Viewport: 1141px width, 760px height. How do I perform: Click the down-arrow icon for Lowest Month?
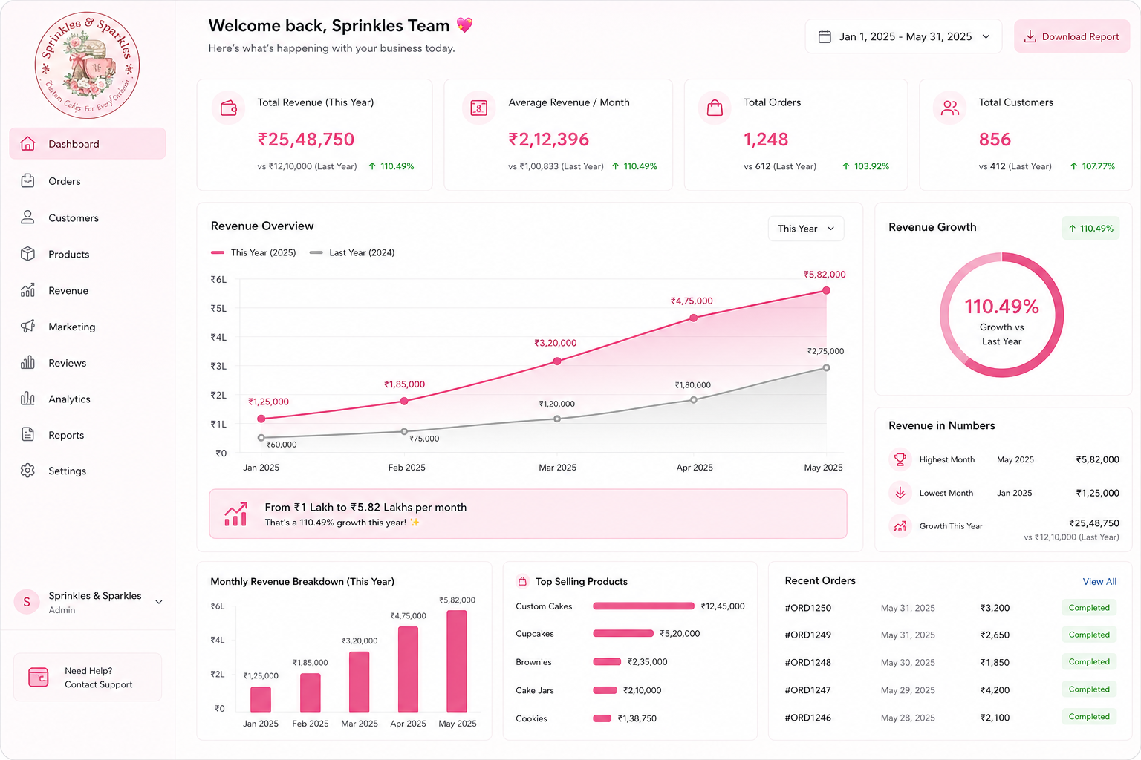[900, 493]
